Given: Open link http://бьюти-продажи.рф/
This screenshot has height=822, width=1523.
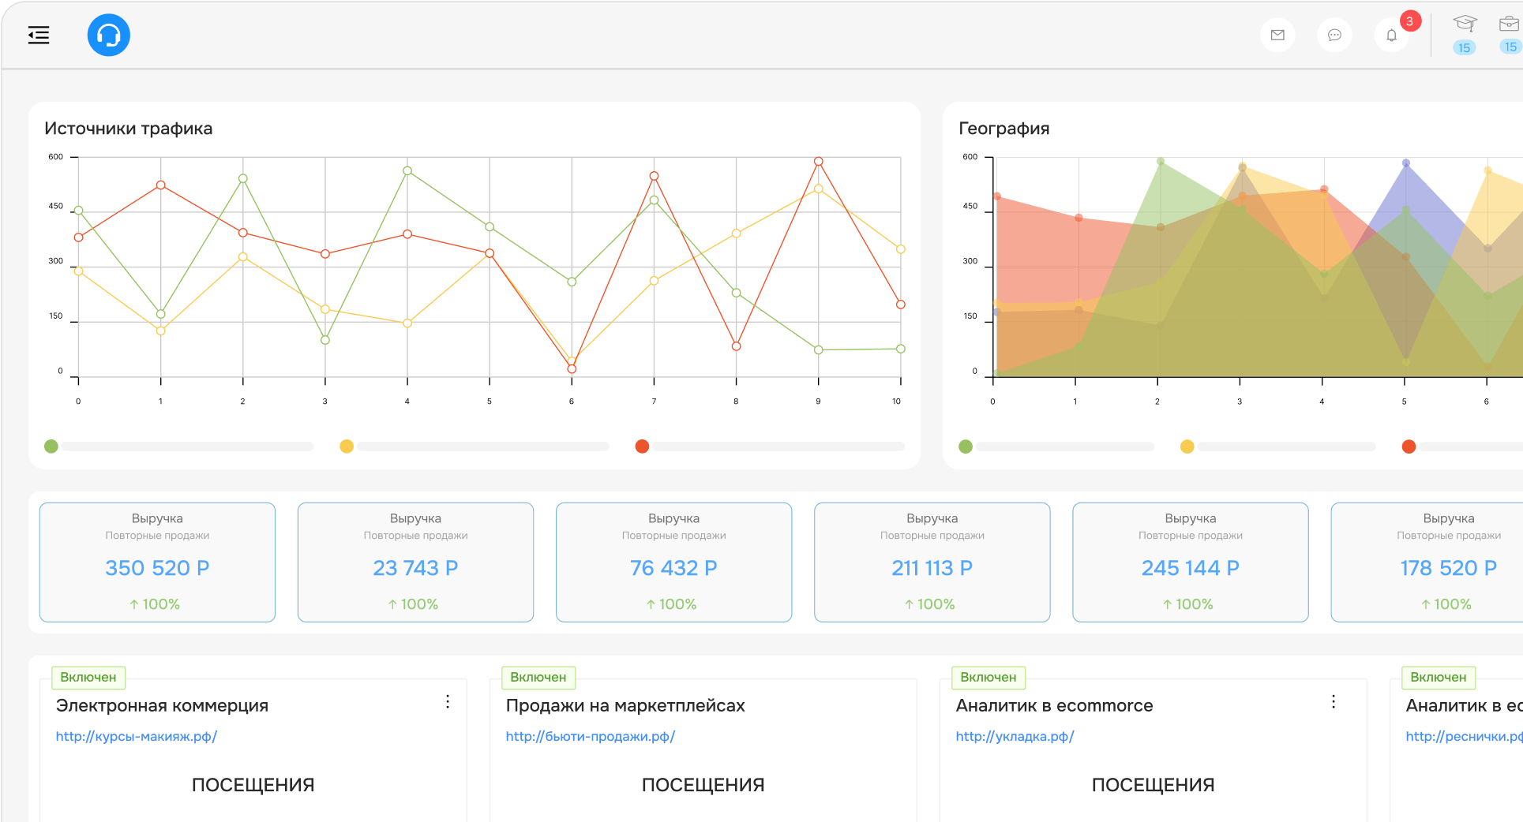Looking at the screenshot, I should click(x=590, y=736).
